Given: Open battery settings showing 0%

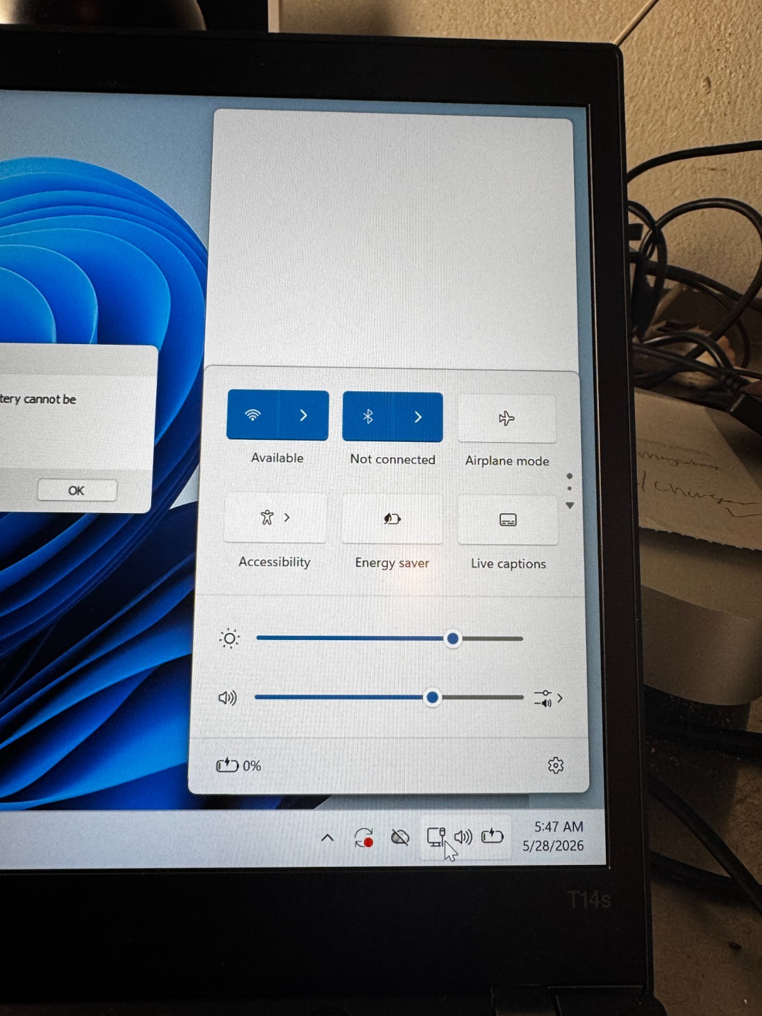Looking at the screenshot, I should (x=239, y=765).
